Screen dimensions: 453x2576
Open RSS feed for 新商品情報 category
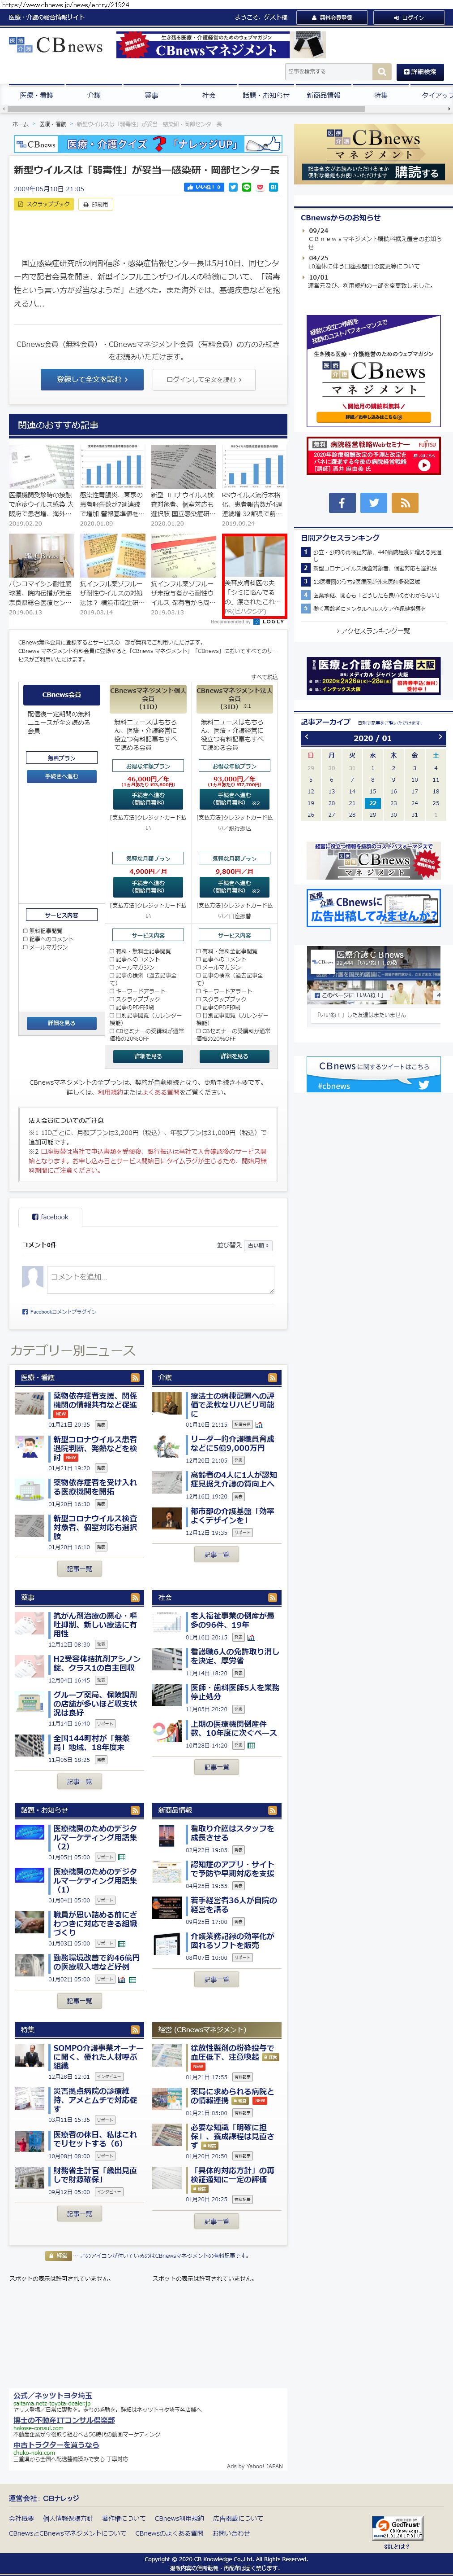pos(274,1810)
